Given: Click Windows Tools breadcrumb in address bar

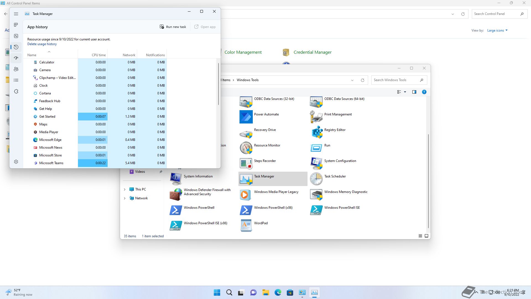Looking at the screenshot, I should [248, 80].
